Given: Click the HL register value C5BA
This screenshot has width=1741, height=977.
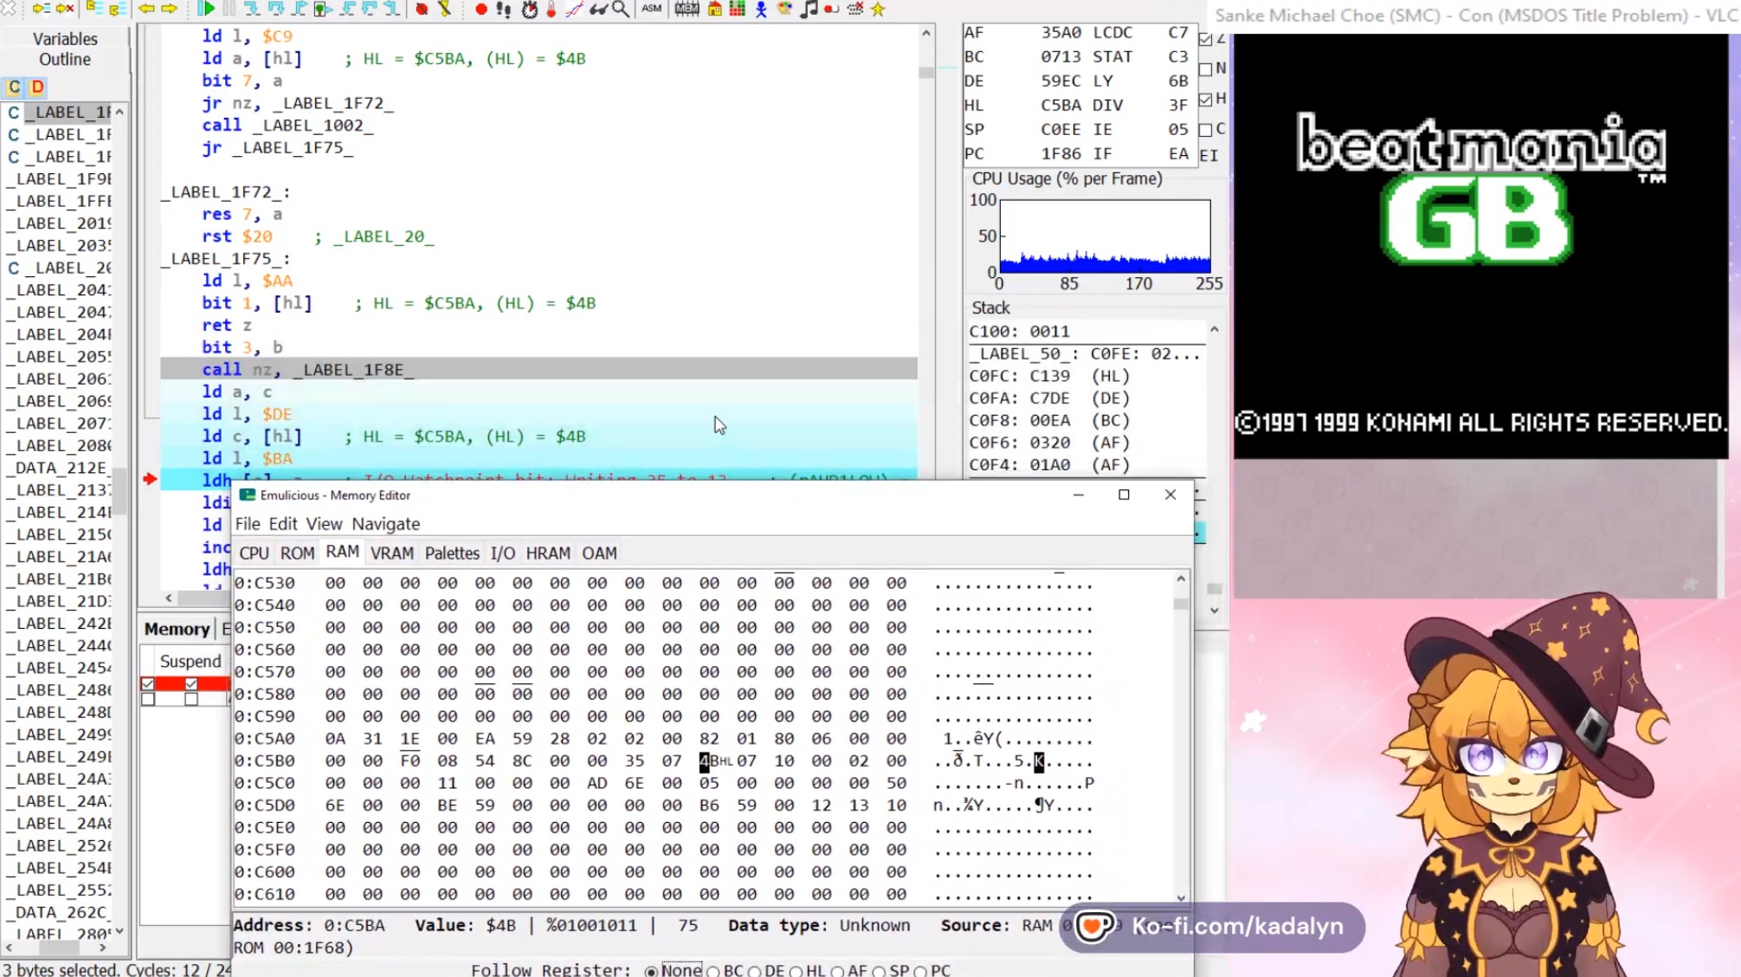Looking at the screenshot, I should pos(1061,105).
